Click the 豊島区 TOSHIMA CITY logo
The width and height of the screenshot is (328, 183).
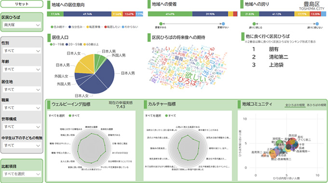[x=312, y=6]
